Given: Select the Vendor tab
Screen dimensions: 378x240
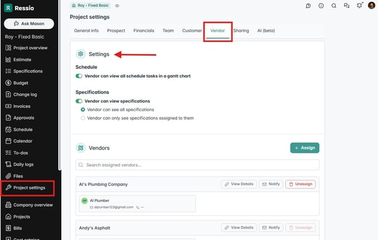Looking at the screenshot, I should coord(218,31).
